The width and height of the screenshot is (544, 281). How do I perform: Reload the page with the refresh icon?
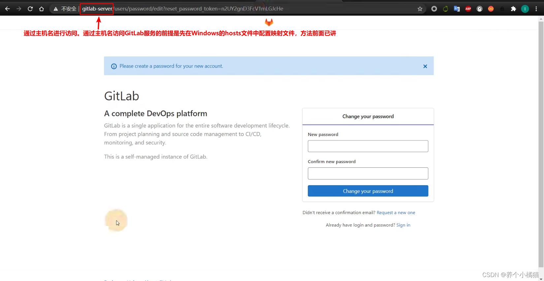30,9
